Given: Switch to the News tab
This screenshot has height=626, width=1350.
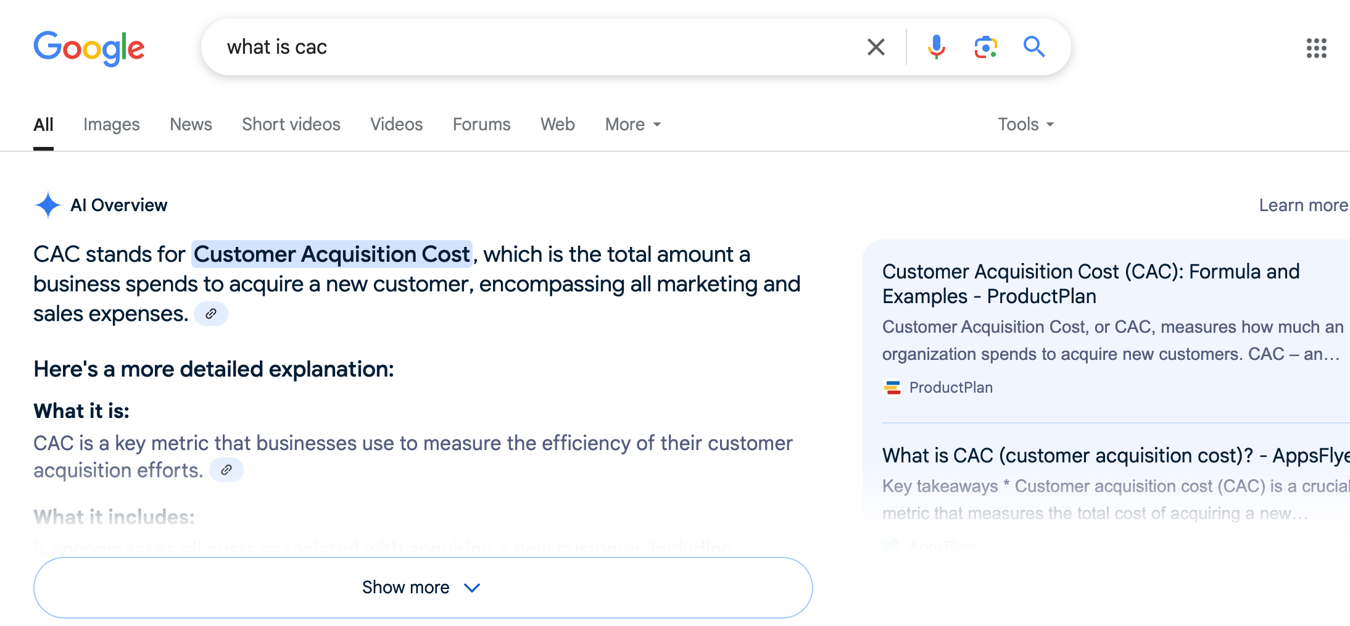Looking at the screenshot, I should [x=191, y=124].
